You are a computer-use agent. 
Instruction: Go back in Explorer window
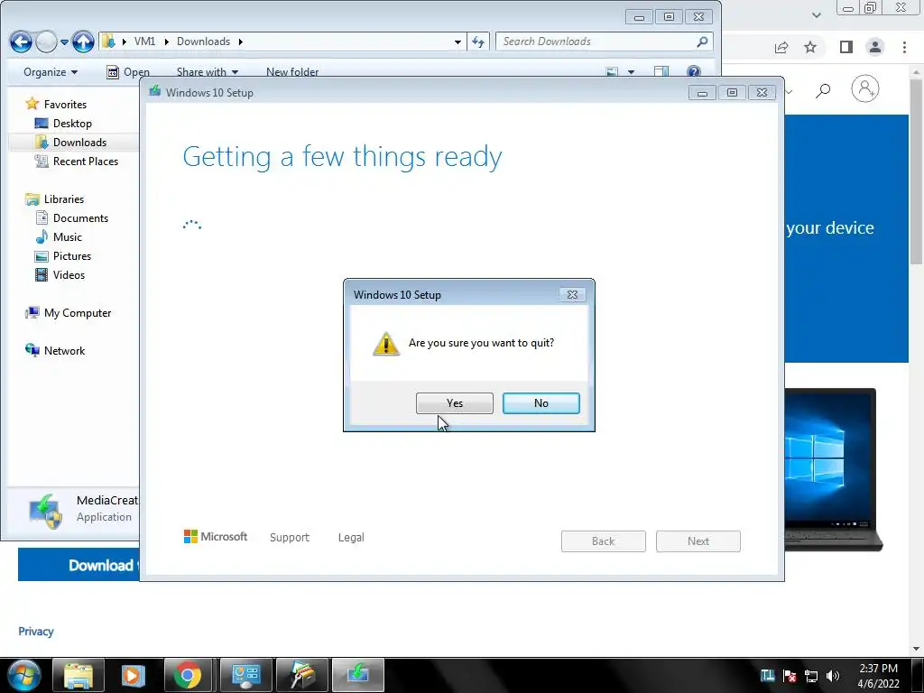tap(22, 42)
